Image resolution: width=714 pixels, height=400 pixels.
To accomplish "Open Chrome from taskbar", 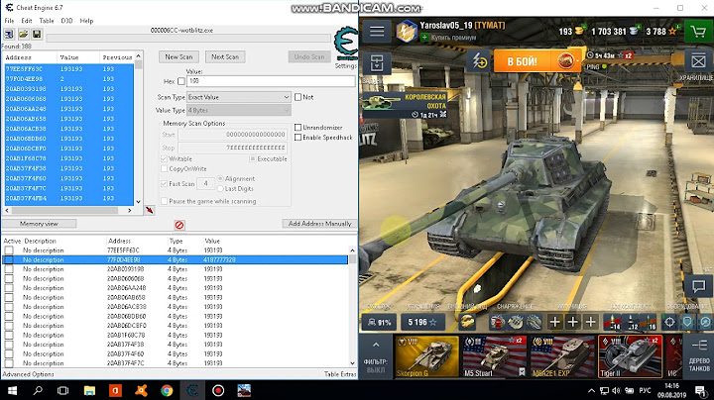I will [167, 390].
